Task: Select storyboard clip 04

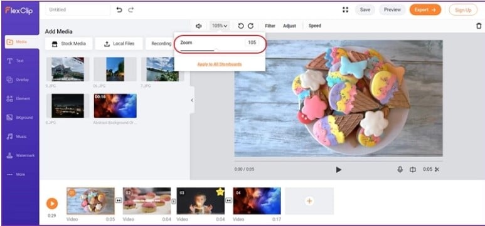Action: tap(257, 201)
